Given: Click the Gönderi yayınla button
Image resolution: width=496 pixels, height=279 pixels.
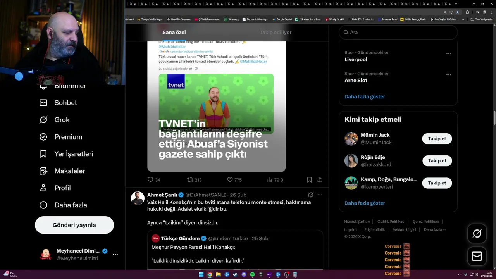Looking at the screenshot, I should pos(74,225).
